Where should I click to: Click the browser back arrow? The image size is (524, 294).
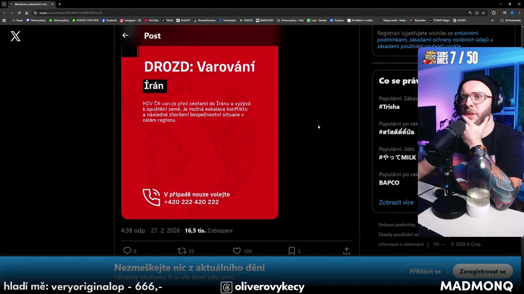click(5, 13)
